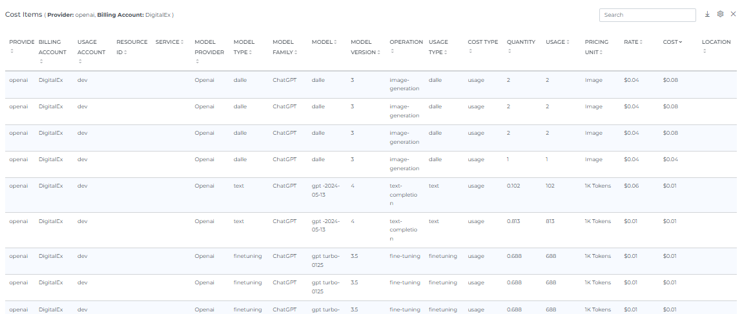Click inside the Search field
The height and width of the screenshot is (314, 742).
pos(647,15)
